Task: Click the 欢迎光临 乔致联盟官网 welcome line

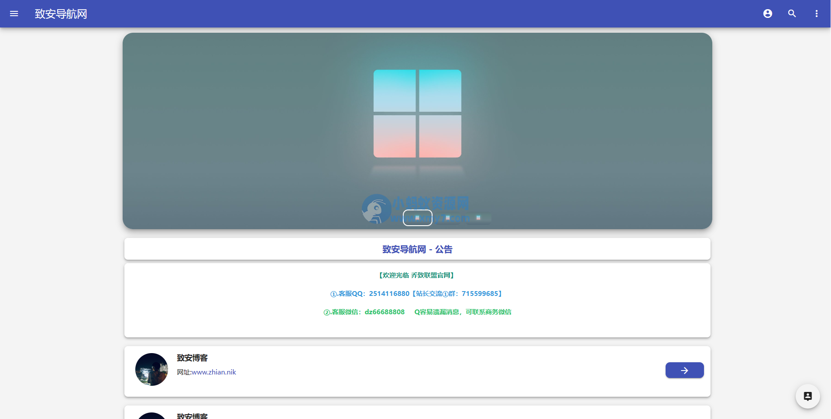Action: coord(417,275)
